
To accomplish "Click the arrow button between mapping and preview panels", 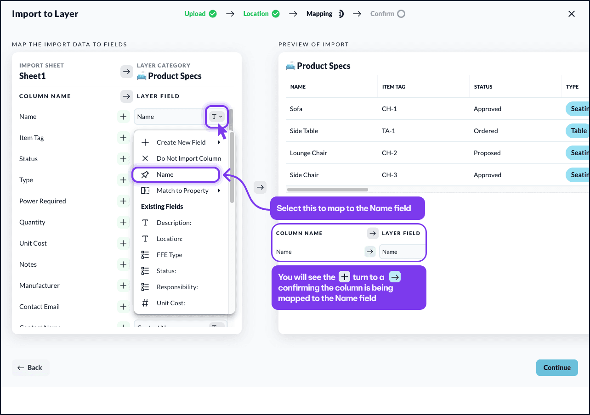I will pyautogui.click(x=261, y=187).
